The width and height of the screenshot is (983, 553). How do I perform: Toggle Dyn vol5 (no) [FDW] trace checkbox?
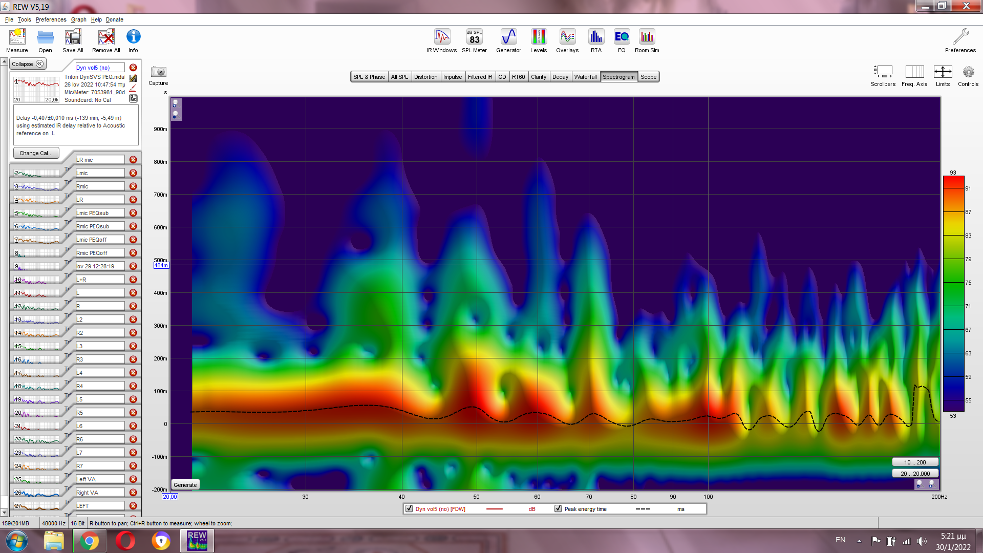[x=409, y=508]
